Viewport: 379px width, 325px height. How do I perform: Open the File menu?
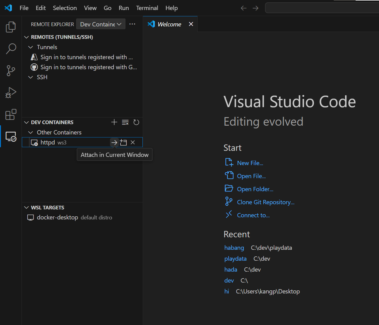coord(24,8)
